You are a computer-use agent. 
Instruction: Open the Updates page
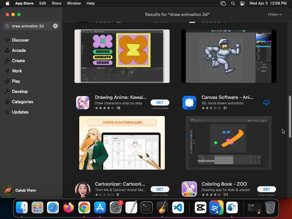[x=20, y=112]
